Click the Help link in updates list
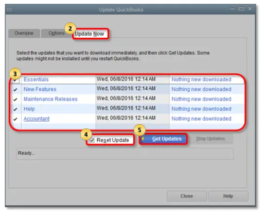262x211 pixels. tap(29, 109)
